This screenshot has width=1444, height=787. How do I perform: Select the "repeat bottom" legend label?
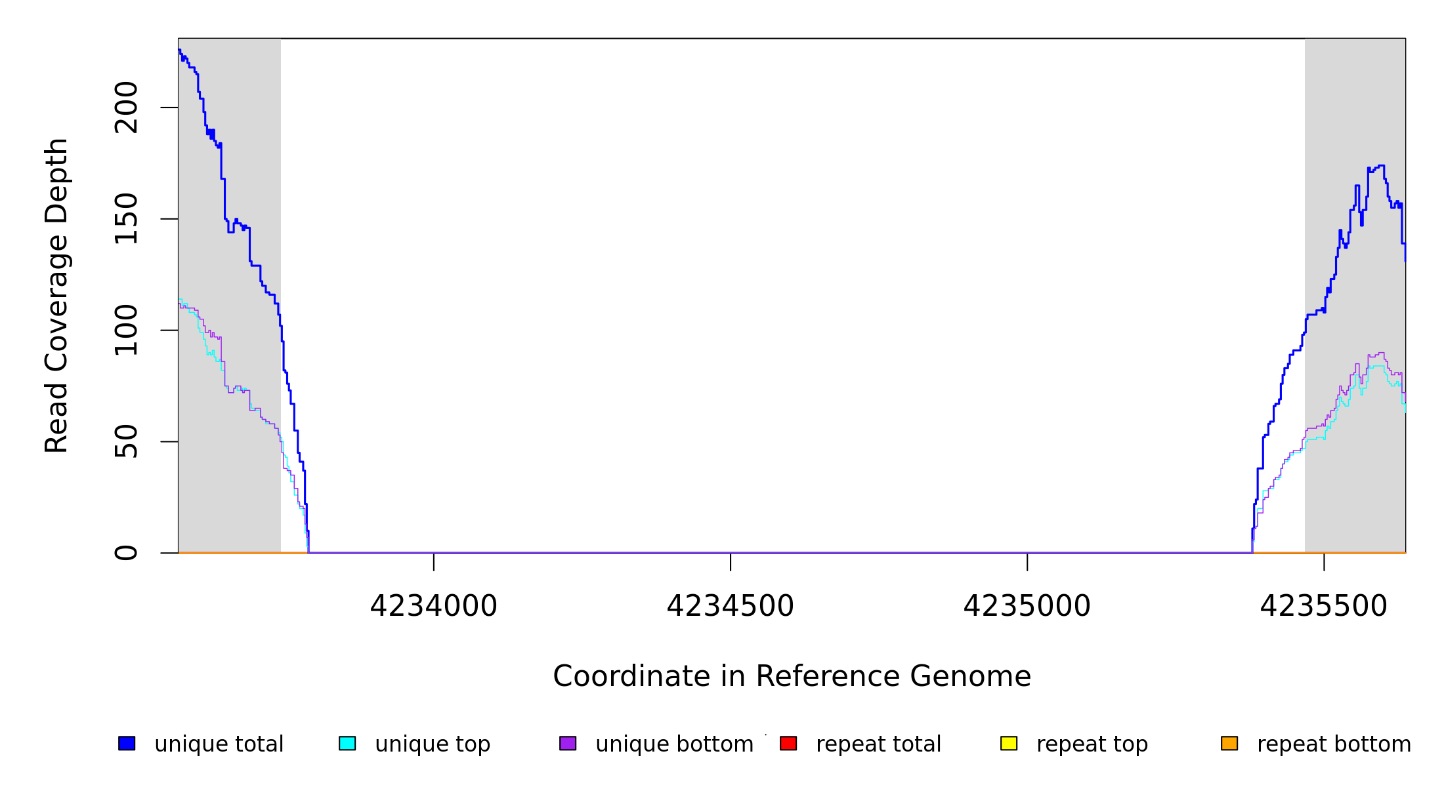click(1334, 744)
